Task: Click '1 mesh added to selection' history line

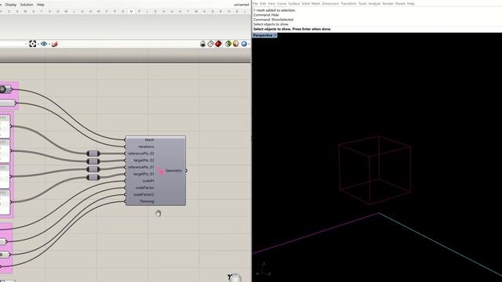Action: coord(275,10)
